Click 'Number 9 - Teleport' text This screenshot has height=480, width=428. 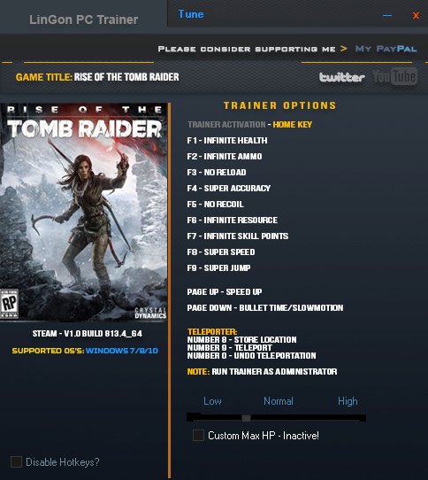point(230,348)
